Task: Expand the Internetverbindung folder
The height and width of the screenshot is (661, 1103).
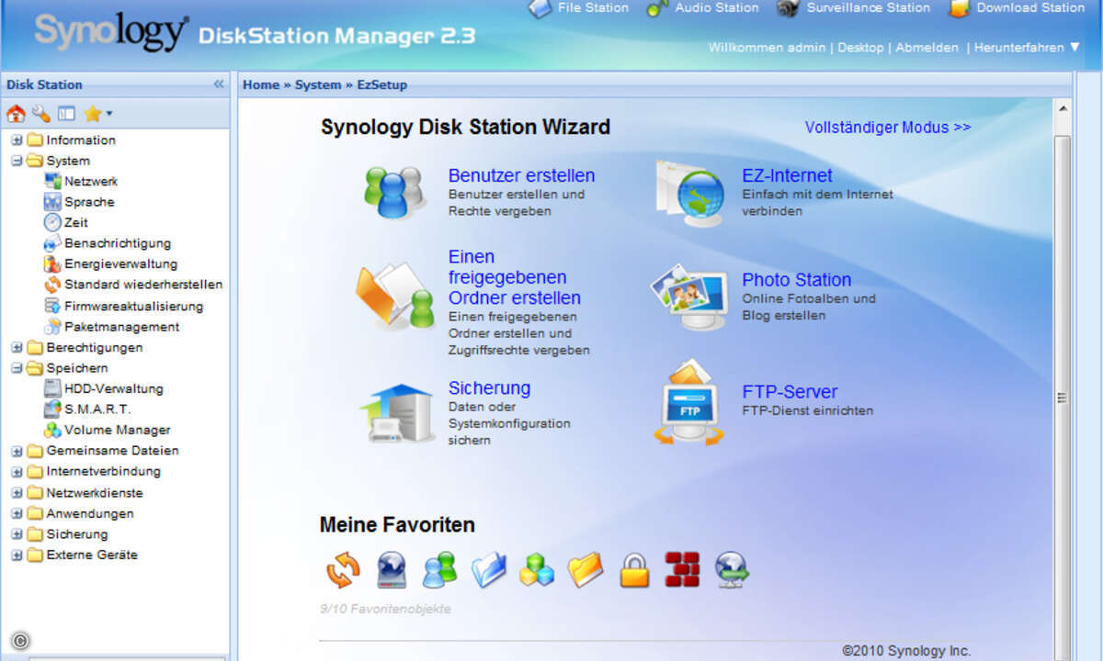Action: [x=17, y=472]
